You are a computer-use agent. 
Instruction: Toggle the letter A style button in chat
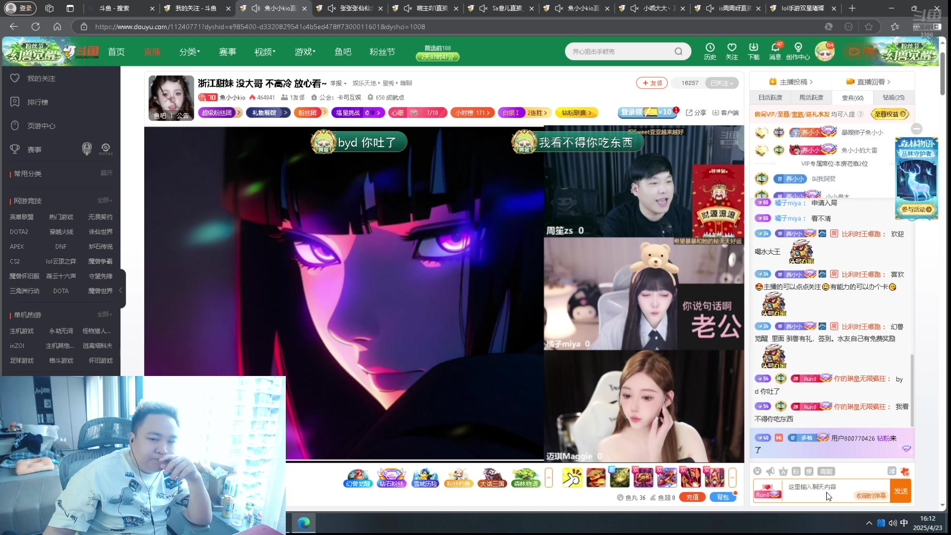point(783,471)
